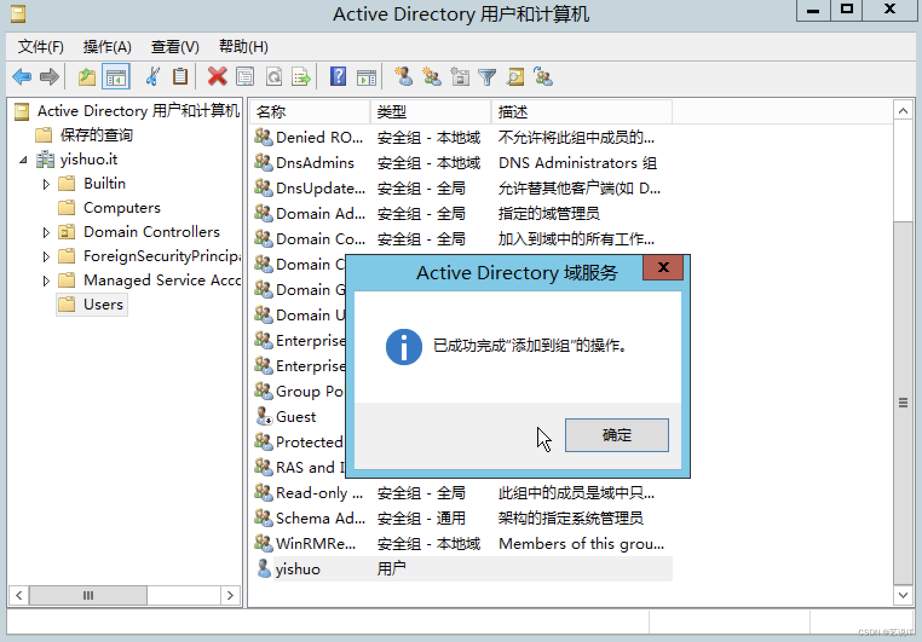Click the Create new group toolbar icon
Screen dimensions: 922x642
tap(432, 77)
